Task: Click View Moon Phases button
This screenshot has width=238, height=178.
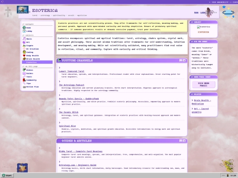Action: 204,84
